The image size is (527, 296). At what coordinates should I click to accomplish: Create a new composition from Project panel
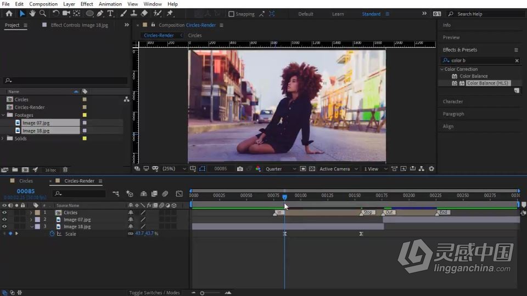click(x=25, y=170)
